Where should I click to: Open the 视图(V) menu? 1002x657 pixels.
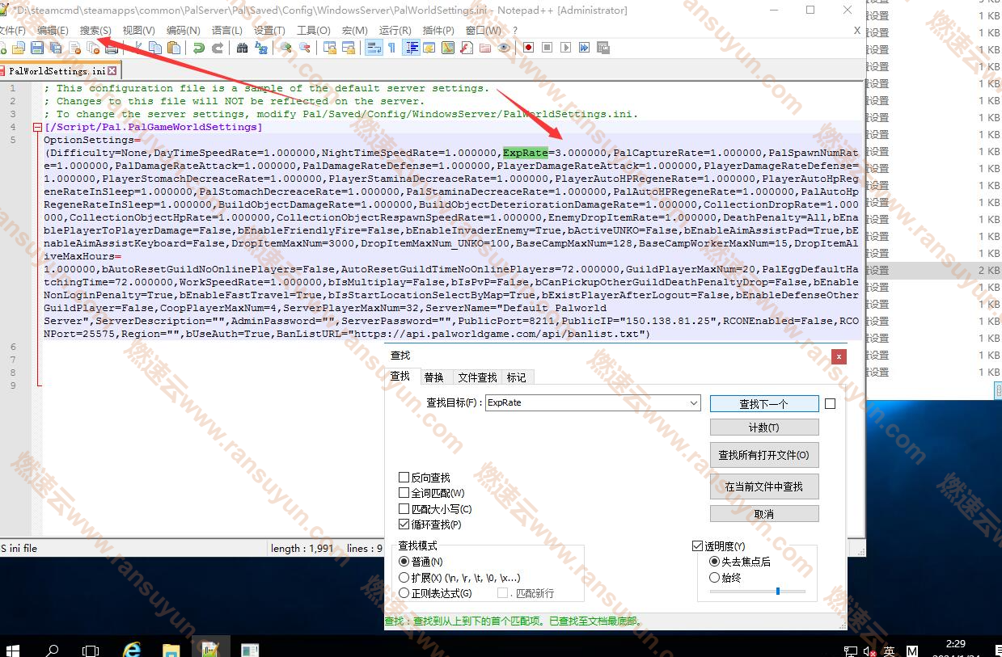point(138,31)
